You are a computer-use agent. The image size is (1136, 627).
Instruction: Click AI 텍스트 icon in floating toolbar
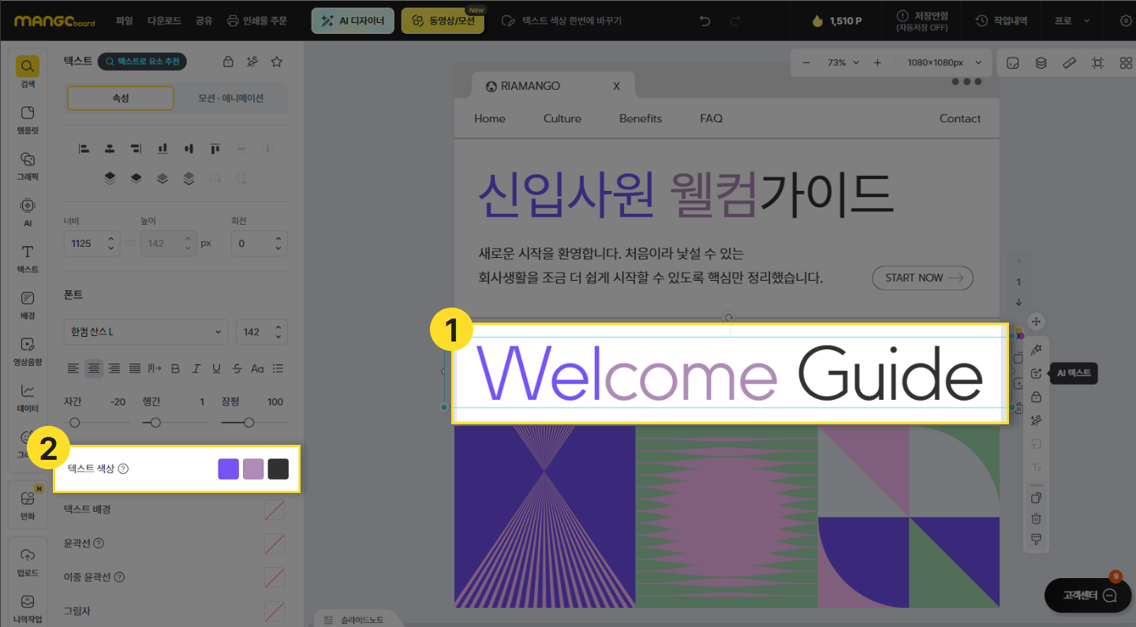tap(1037, 374)
